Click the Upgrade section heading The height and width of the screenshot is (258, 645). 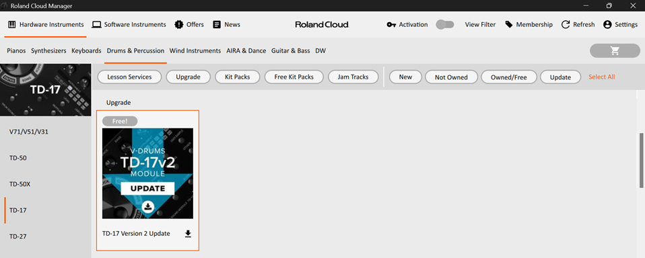pyautogui.click(x=118, y=103)
